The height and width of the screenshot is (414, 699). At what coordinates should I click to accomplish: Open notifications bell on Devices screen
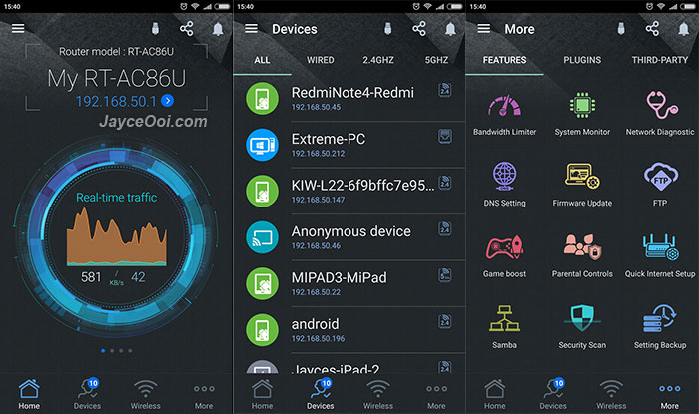coord(450,29)
